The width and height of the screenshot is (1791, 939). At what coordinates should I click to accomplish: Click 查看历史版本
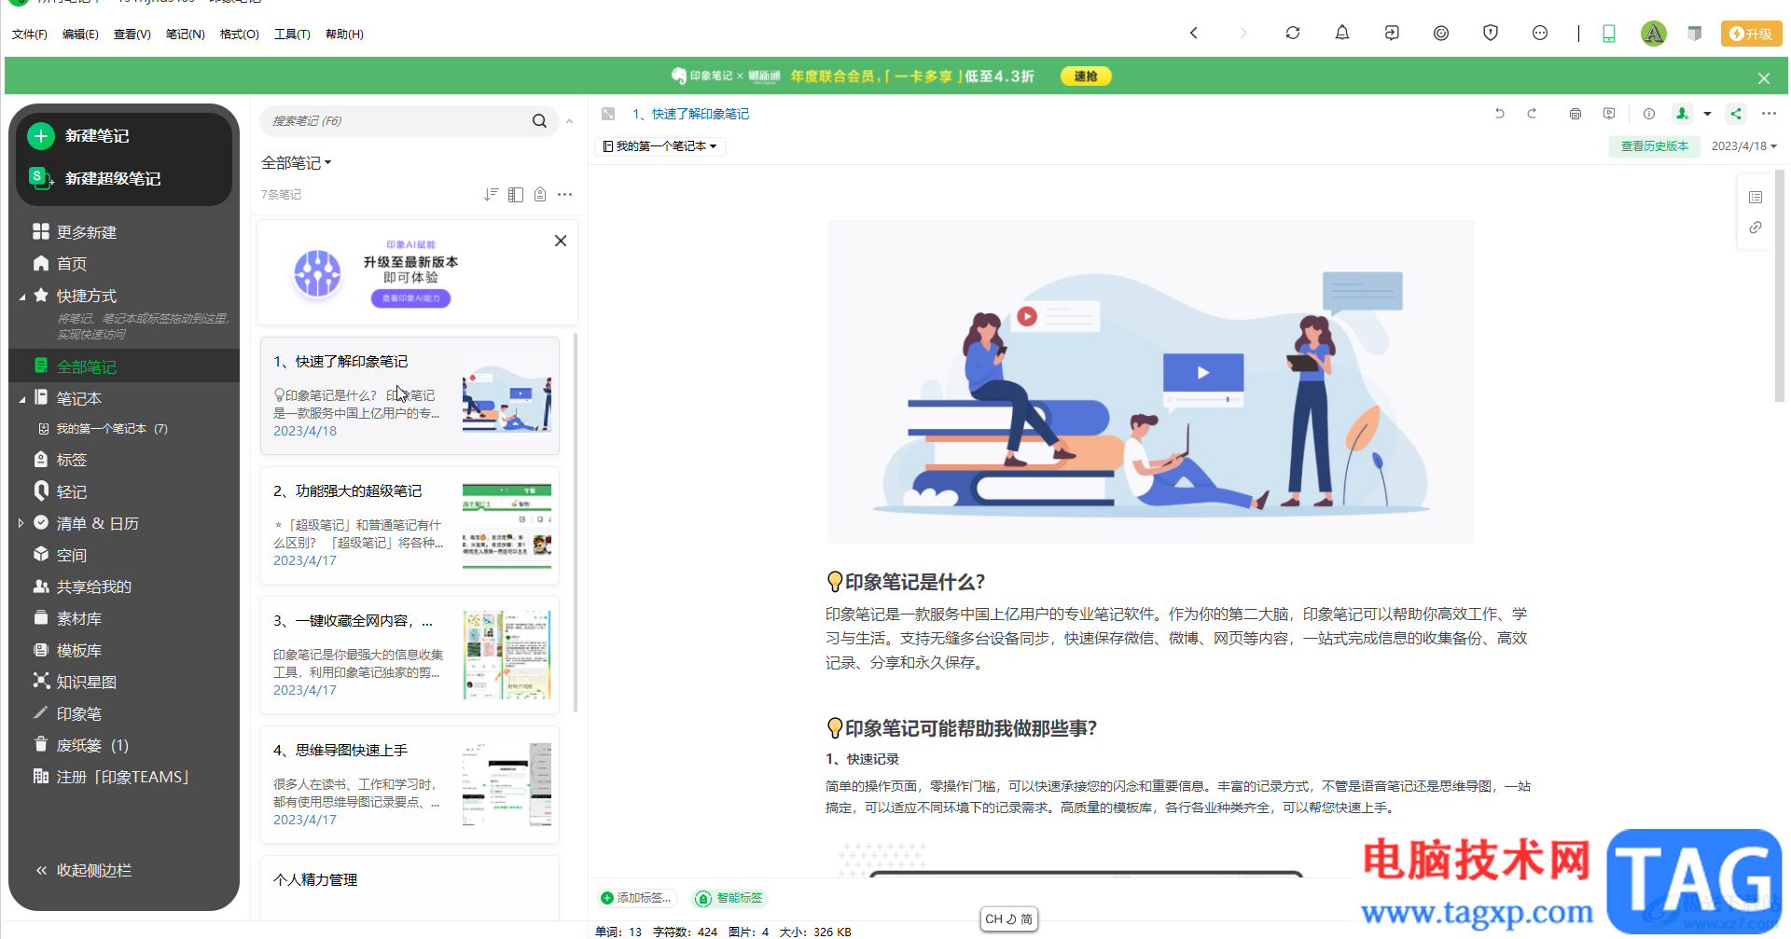coord(1654,146)
